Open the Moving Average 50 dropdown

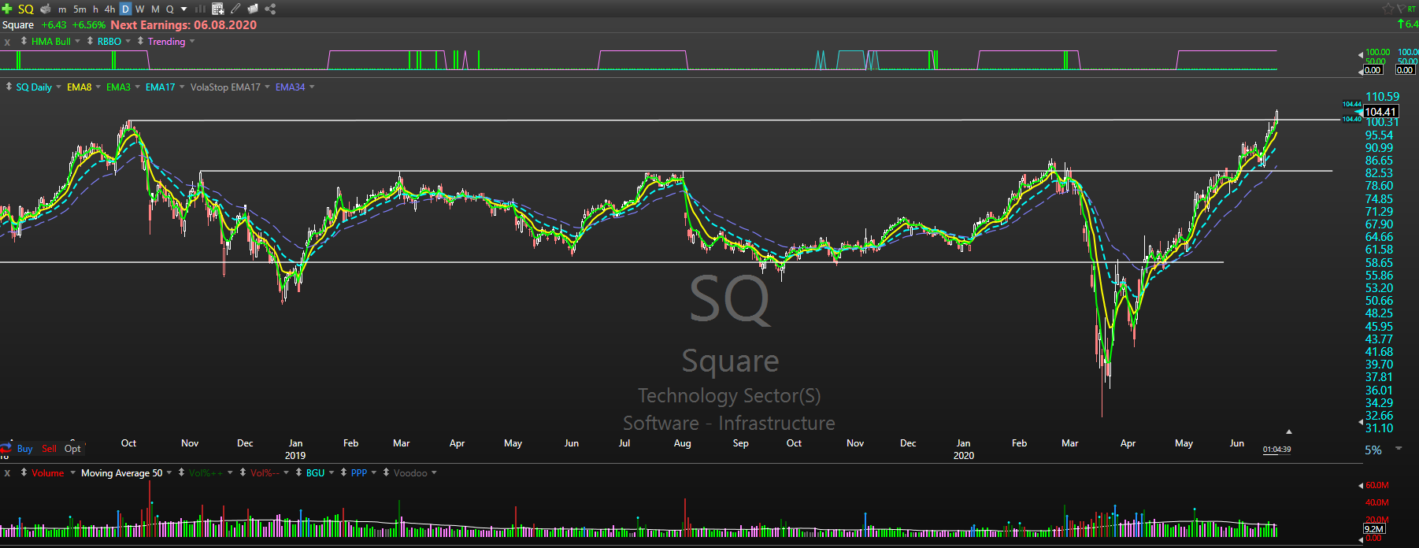169,472
